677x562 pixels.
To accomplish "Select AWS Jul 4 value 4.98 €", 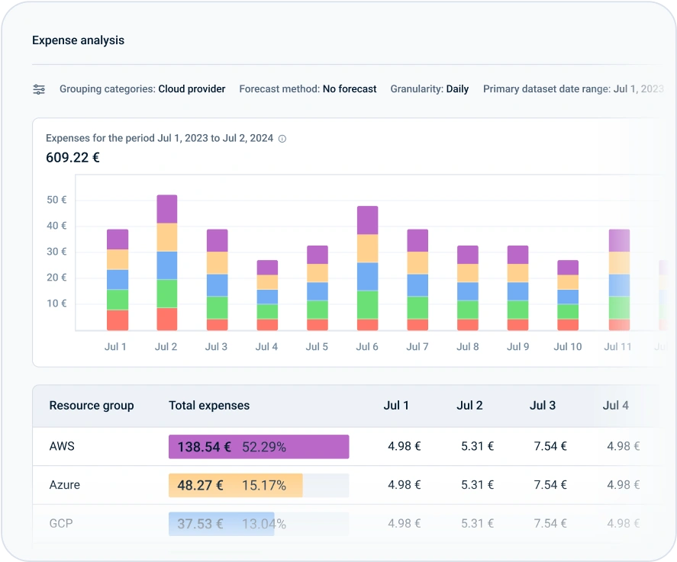I will tap(624, 446).
